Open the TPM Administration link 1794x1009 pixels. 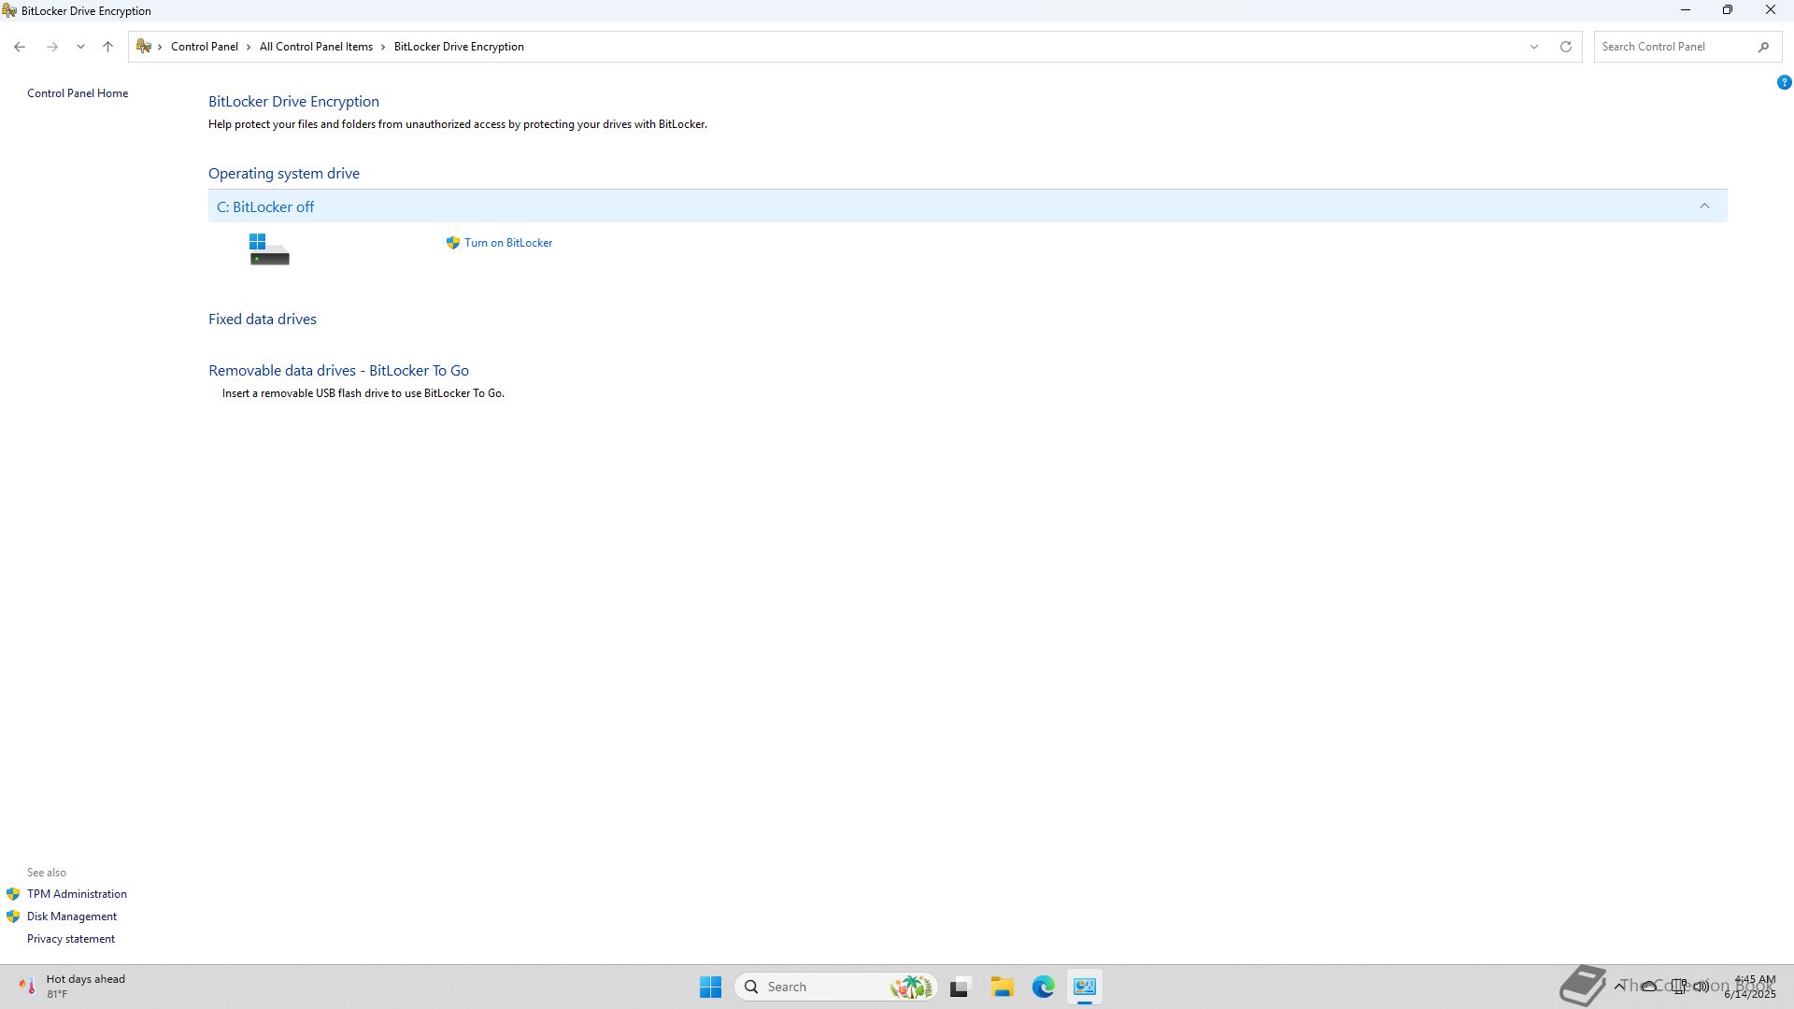[x=77, y=894]
